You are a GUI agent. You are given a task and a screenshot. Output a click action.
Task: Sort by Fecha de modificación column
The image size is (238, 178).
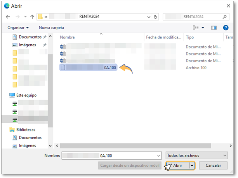click(163, 37)
